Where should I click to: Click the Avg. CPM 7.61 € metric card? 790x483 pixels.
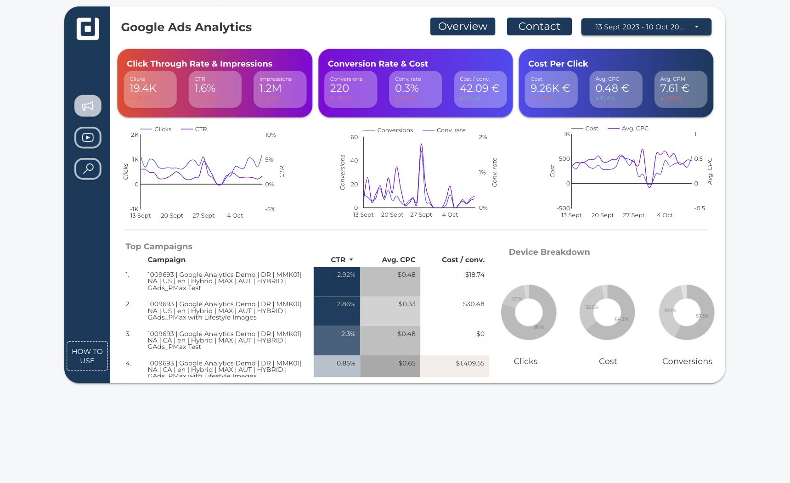680,89
